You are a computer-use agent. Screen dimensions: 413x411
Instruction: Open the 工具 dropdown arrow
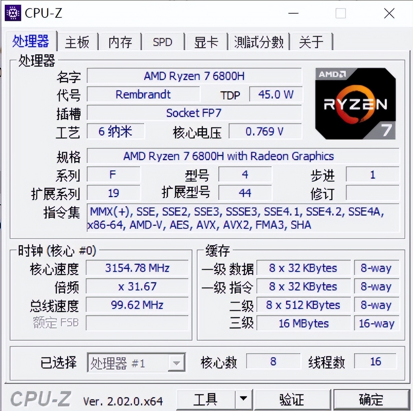point(244,399)
